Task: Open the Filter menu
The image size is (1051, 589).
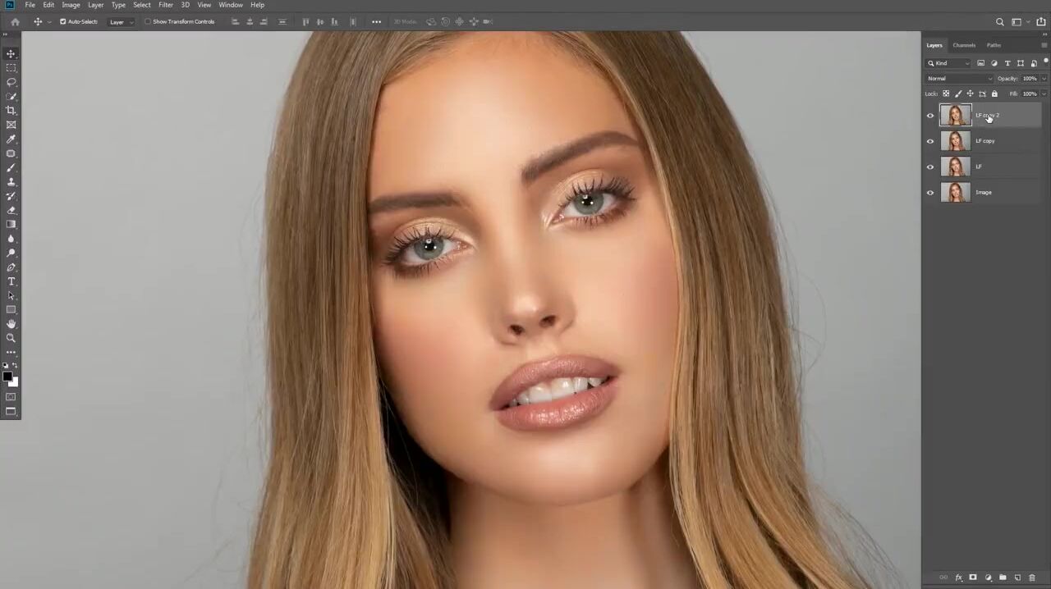Action: 166,5
